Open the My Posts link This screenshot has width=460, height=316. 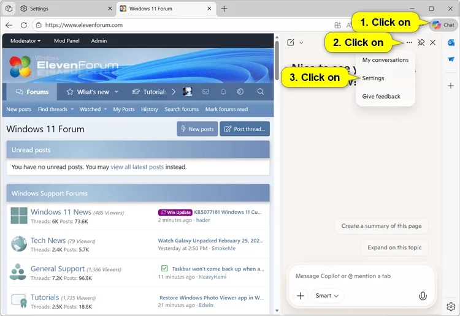coord(124,109)
